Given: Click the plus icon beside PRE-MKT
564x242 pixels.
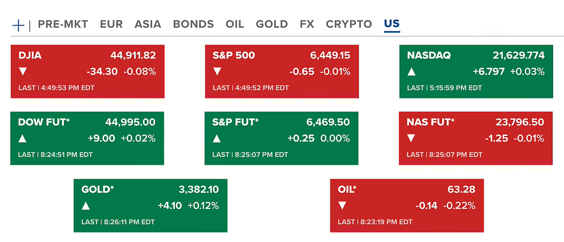Looking at the screenshot, I should coord(18,25).
